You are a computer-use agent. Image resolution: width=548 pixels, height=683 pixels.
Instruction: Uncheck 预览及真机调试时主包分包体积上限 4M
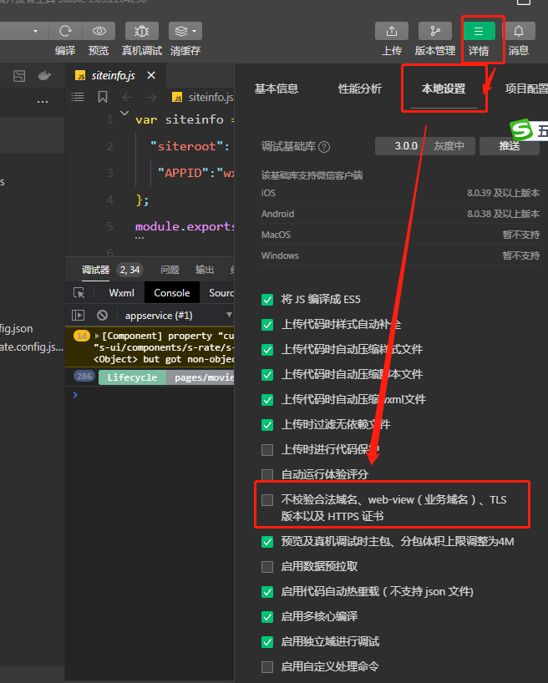267,542
